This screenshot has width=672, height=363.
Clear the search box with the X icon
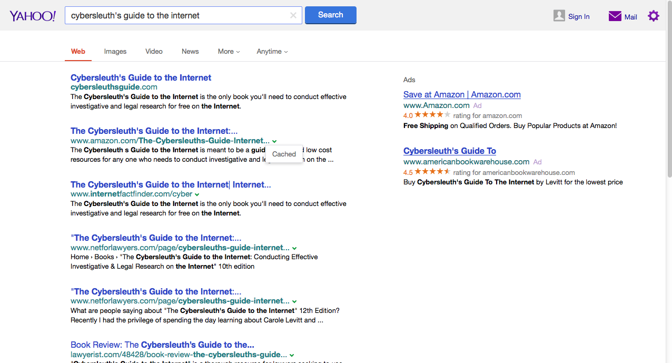point(293,15)
